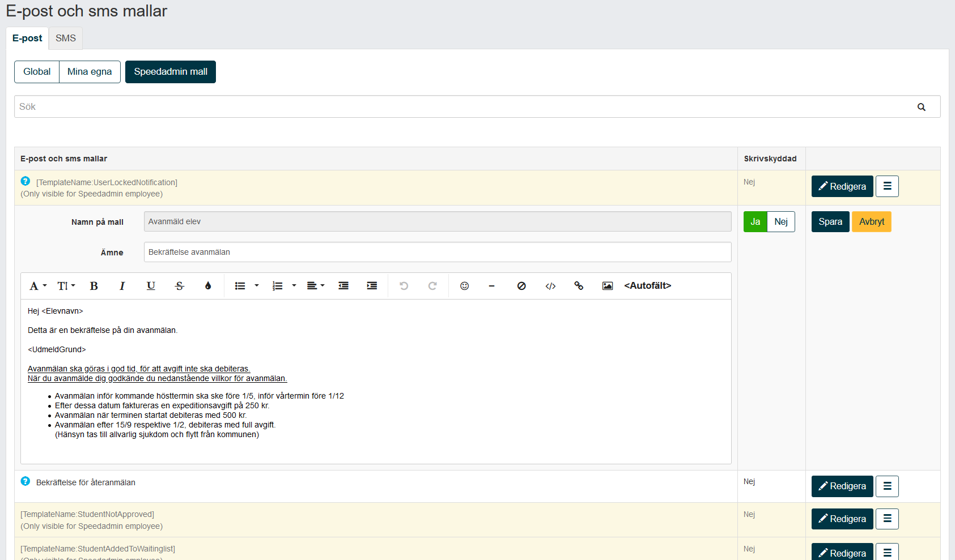Open the menu for StudentNotApproved row
The image size is (955, 560).
[x=887, y=519]
